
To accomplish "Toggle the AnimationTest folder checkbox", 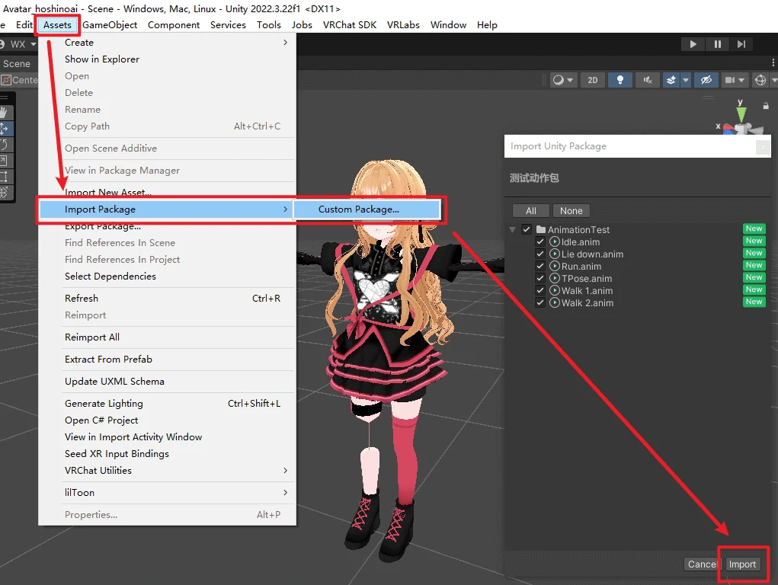I will (527, 229).
